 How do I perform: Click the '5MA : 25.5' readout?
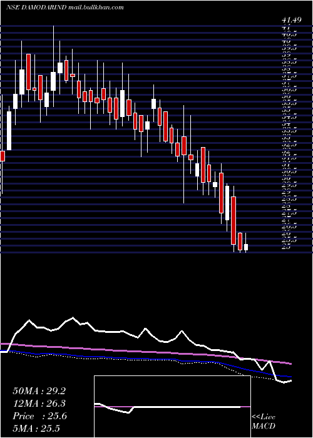pos(36,428)
